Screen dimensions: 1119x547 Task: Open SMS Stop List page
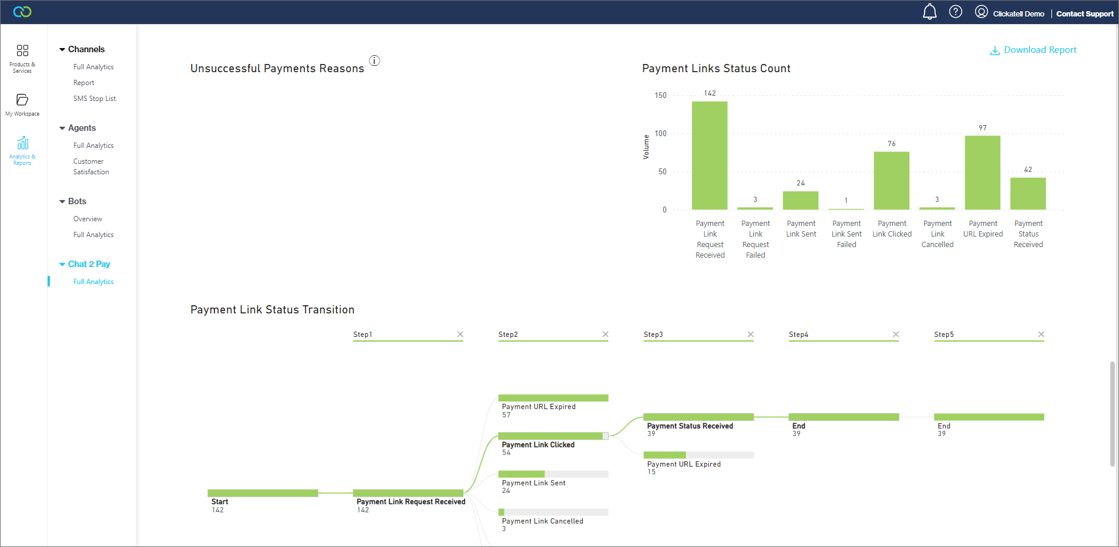point(94,99)
